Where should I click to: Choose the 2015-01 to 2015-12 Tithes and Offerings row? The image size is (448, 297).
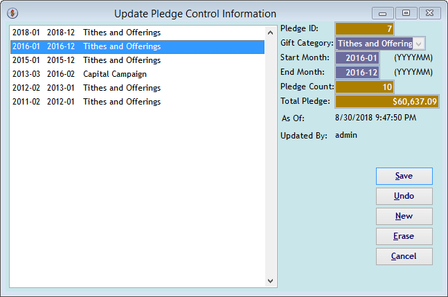tap(137, 60)
